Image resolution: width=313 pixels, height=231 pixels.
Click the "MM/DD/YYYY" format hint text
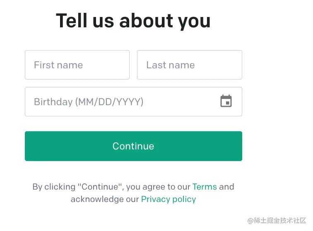tap(109, 102)
